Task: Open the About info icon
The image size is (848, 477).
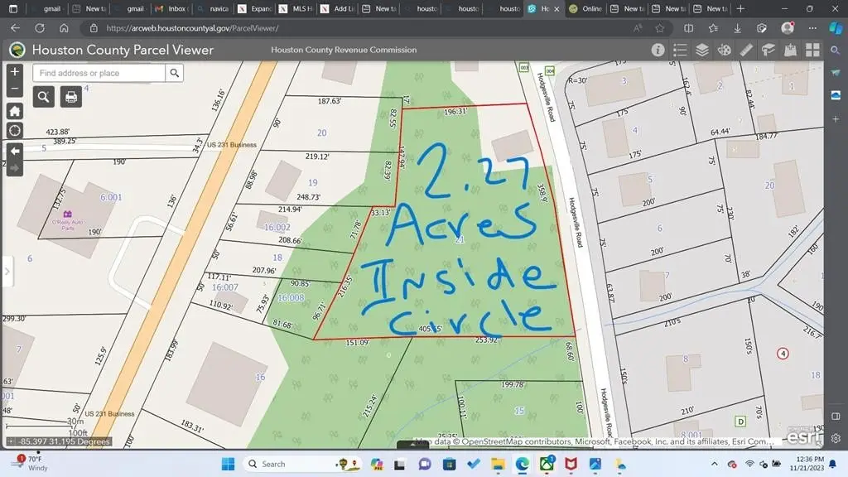Action: point(658,50)
